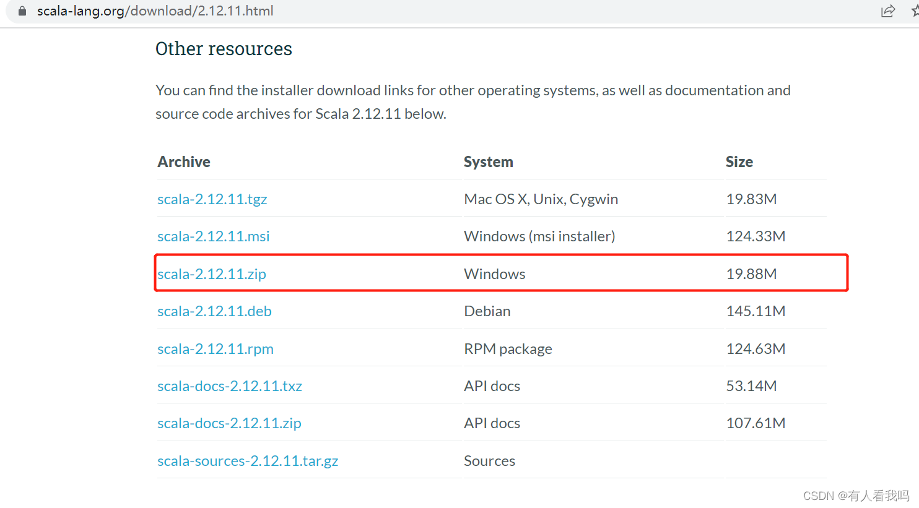
Task: Click the share page icon
Action: (888, 11)
